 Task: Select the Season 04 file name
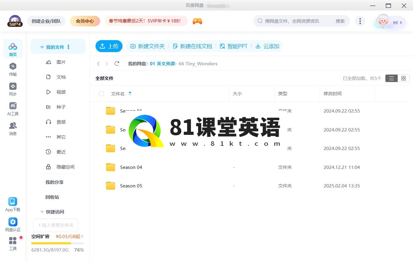131,167
